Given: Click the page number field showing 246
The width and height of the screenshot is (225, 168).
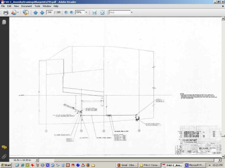Looking at the screenshot, I should click(x=50, y=13).
